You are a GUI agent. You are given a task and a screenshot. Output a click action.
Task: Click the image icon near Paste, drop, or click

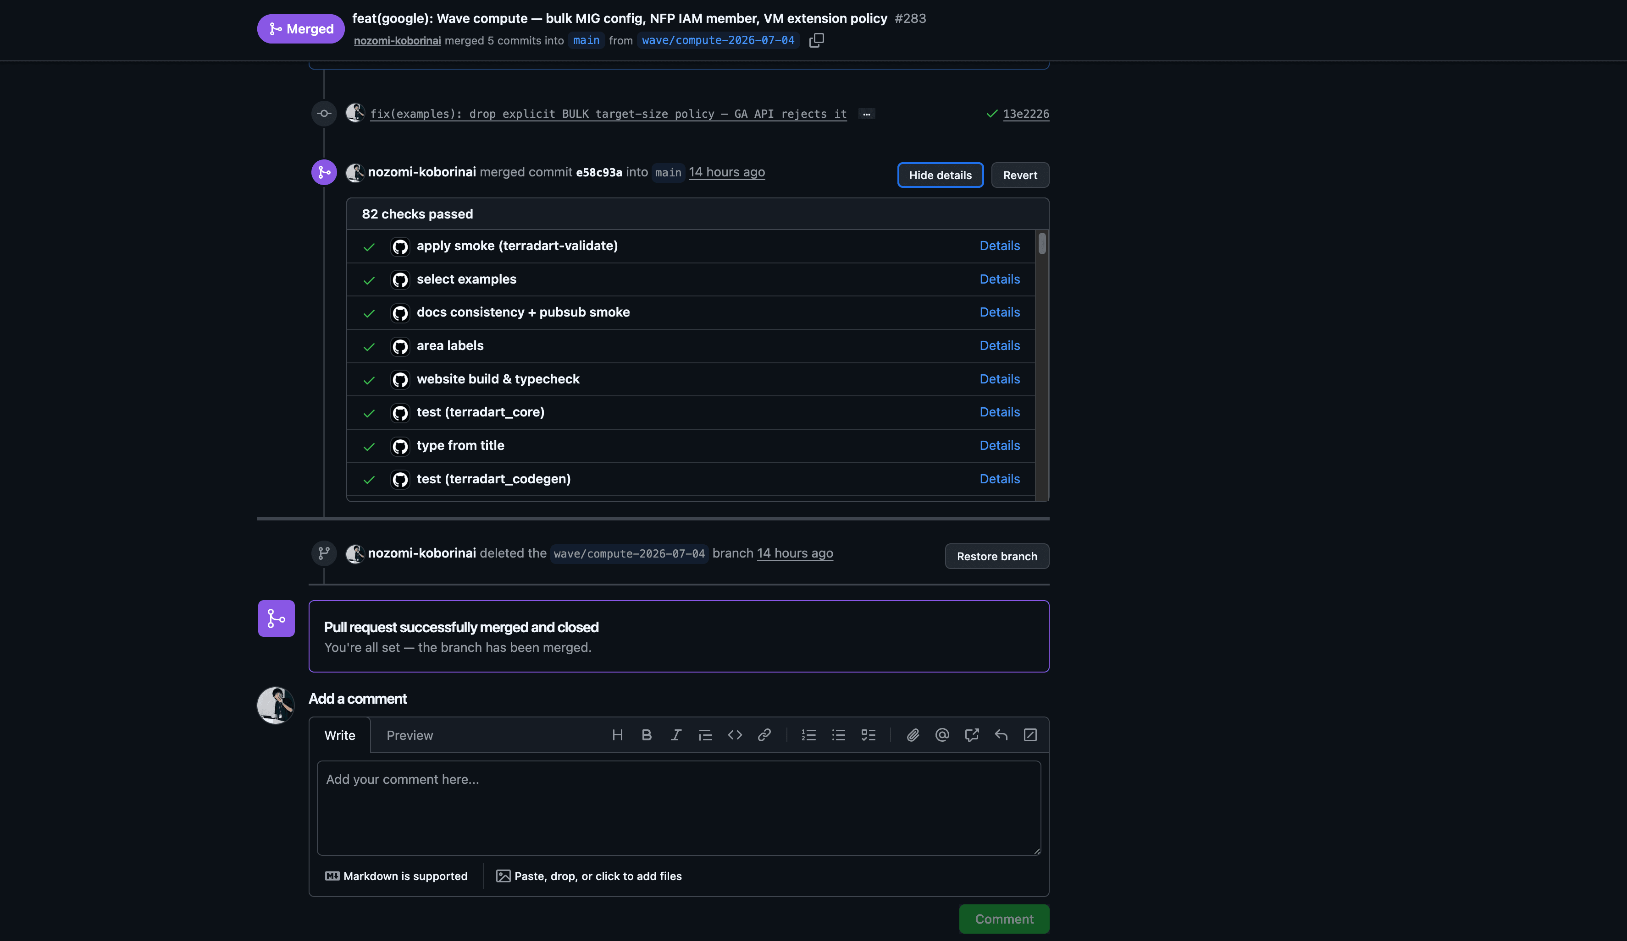(x=503, y=876)
